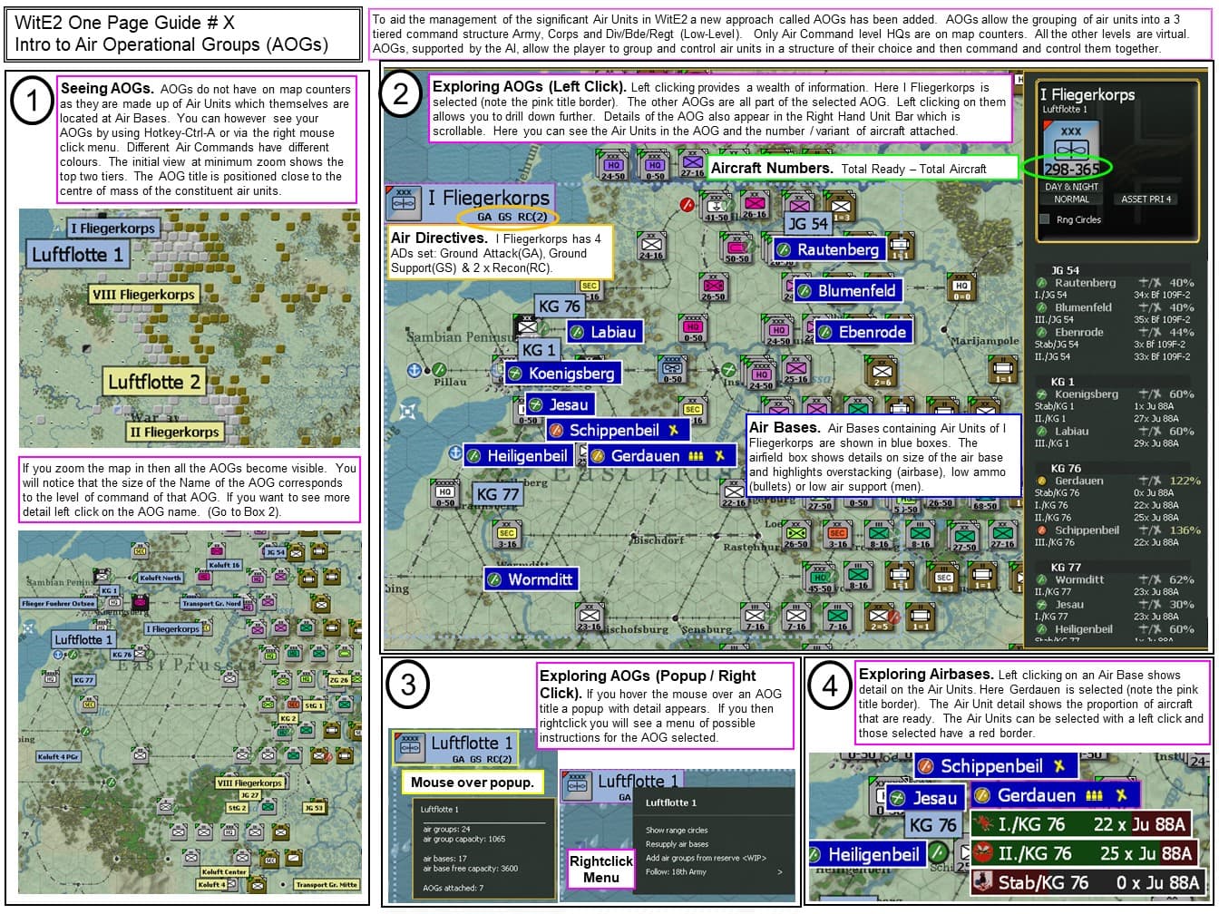The image size is (1219, 914).
Task: Click the orange airfield icon in Box 2's Schippenbeil label
Action: pyautogui.click(x=556, y=431)
